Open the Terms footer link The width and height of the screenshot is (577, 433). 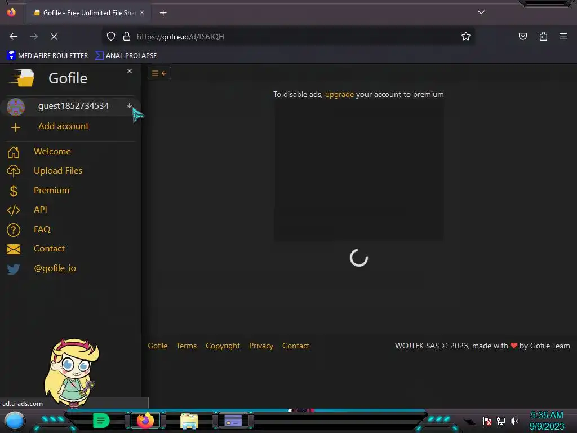[187, 346]
